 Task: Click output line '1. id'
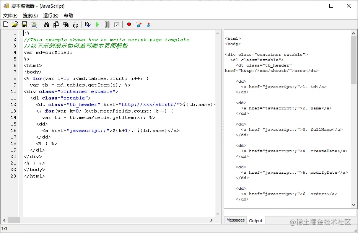(283, 86)
